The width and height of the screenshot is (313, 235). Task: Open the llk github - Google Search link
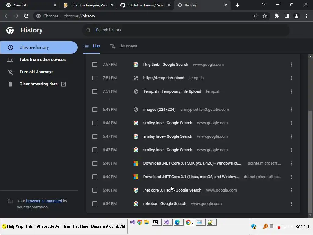[166, 65]
